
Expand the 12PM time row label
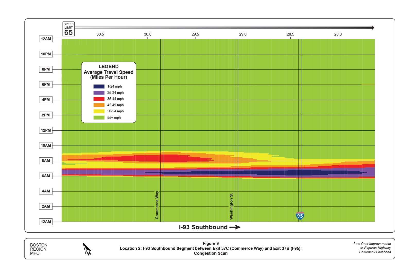pyautogui.click(x=46, y=130)
